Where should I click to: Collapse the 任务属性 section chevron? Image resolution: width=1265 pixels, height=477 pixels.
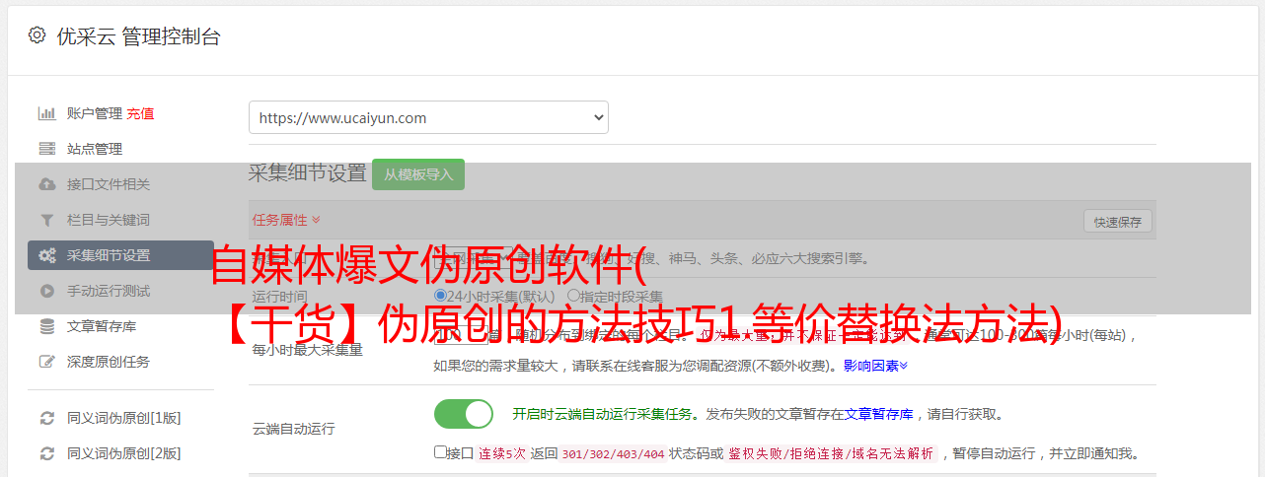coord(316,220)
